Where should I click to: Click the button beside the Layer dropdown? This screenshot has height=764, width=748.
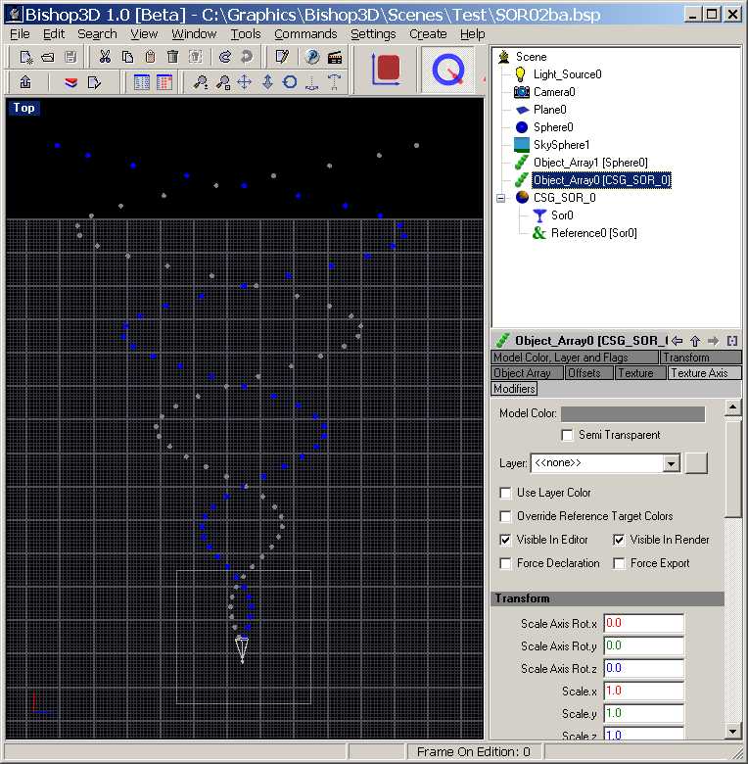695,463
